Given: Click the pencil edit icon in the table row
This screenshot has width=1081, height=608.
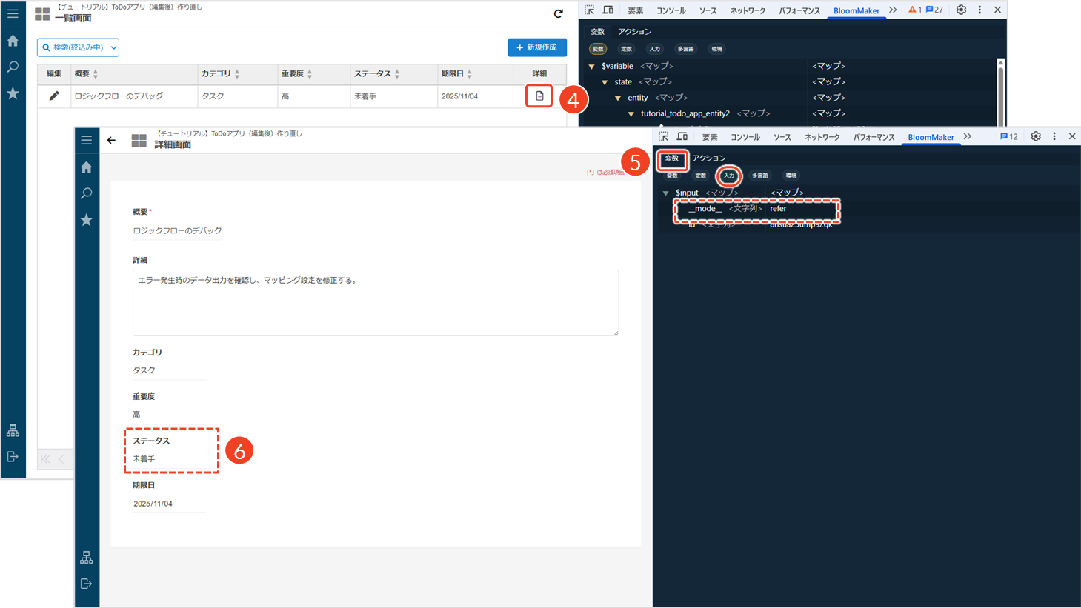Looking at the screenshot, I should coord(54,96).
